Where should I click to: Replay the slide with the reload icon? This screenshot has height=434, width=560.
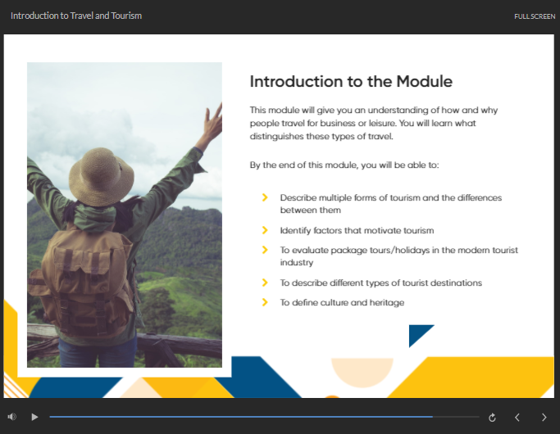(x=492, y=418)
